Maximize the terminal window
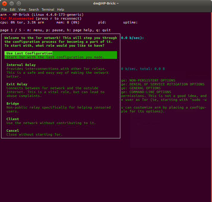This screenshot has width=212, height=202. 18,3
